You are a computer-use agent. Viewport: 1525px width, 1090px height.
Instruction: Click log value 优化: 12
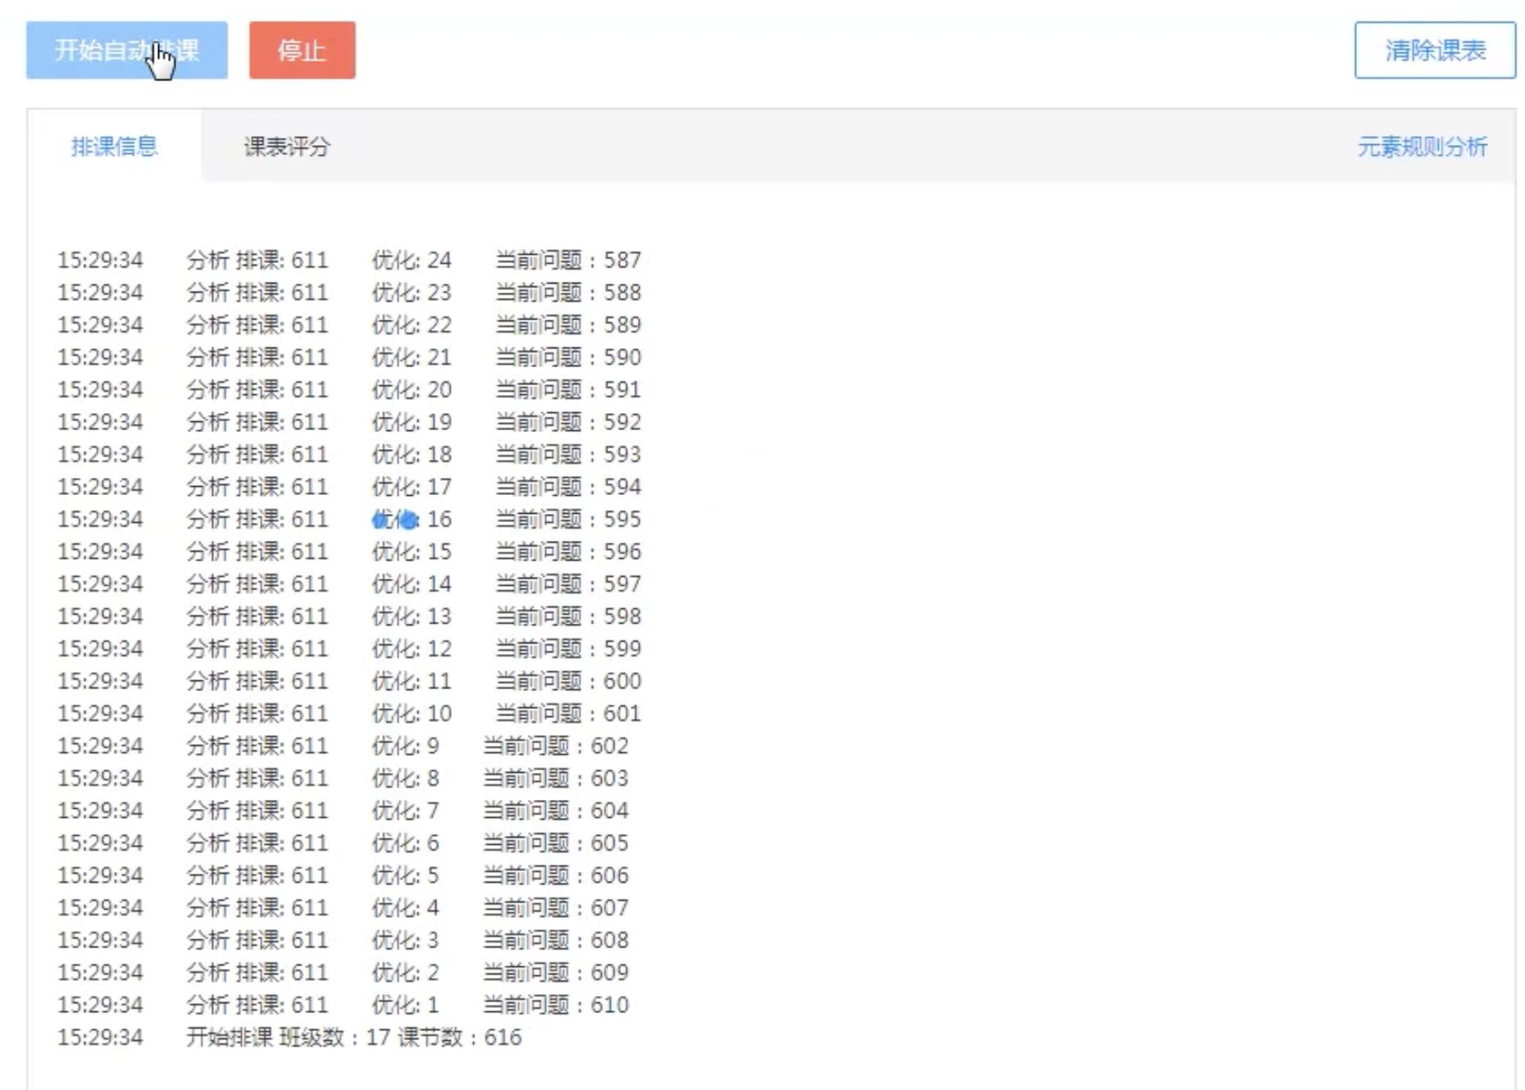(x=412, y=648)
